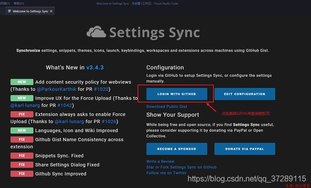Viewport: 311px width, 188px height.
Task: Click the Login with GitHub button
Action: click(x=177, y=94)
